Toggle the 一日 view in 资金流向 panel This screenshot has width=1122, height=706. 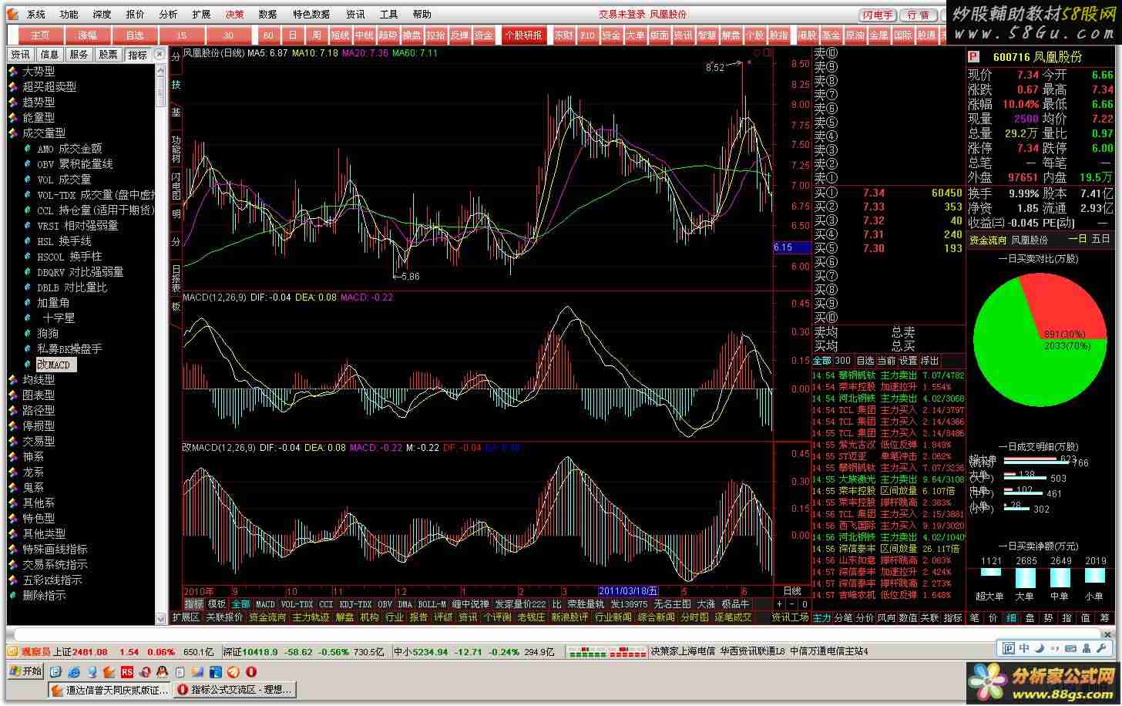1077,240
